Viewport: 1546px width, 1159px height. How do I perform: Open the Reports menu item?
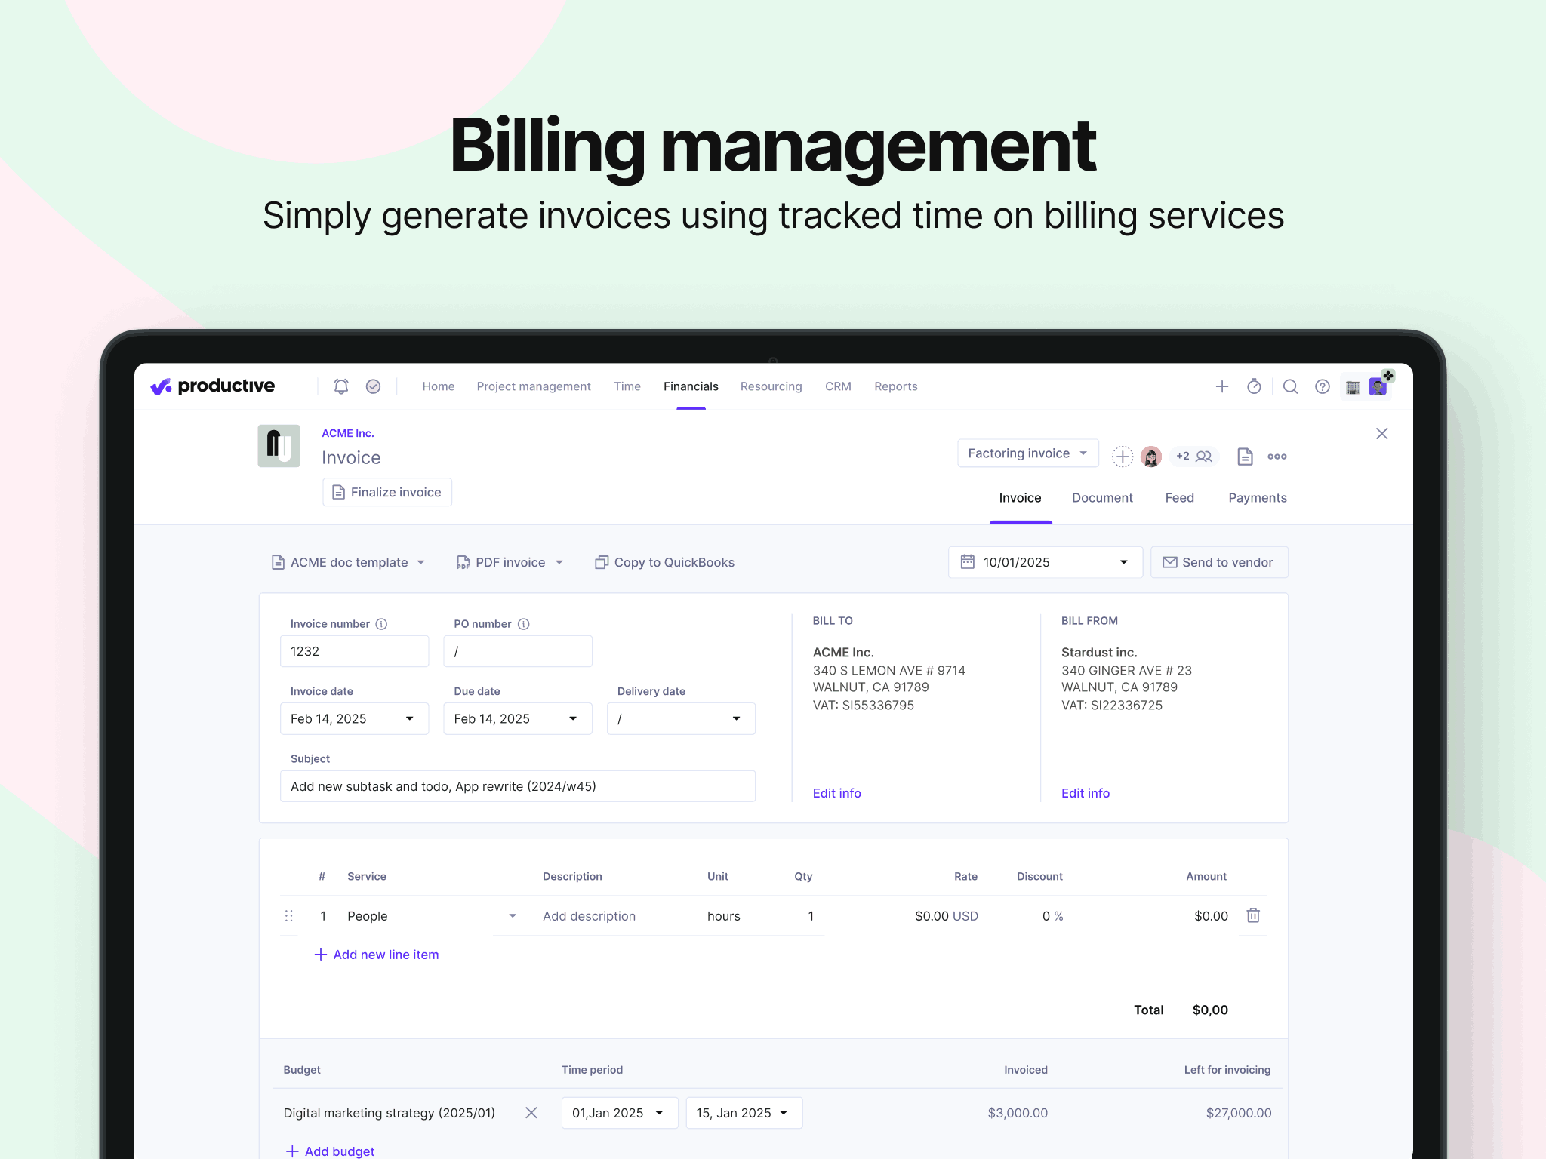[895, 386]
